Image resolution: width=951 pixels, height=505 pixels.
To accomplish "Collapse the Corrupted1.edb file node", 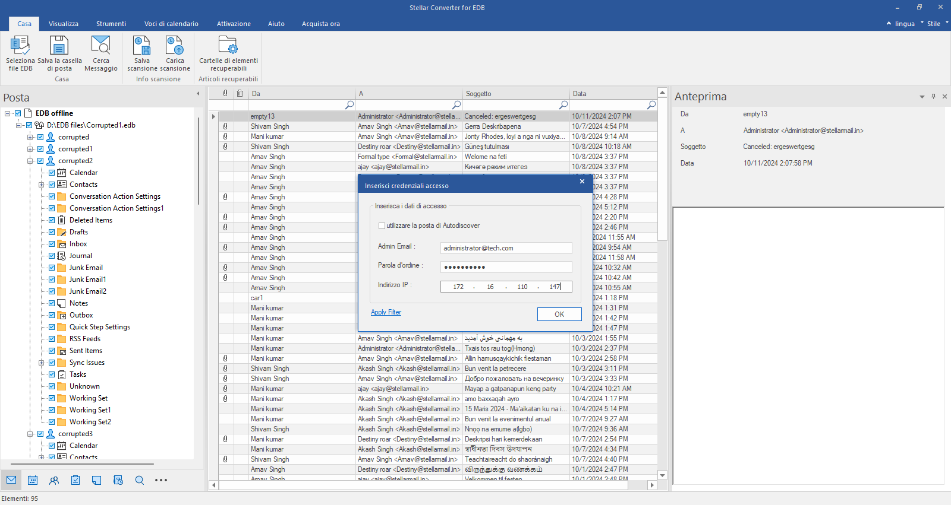I will coord(18,125).
